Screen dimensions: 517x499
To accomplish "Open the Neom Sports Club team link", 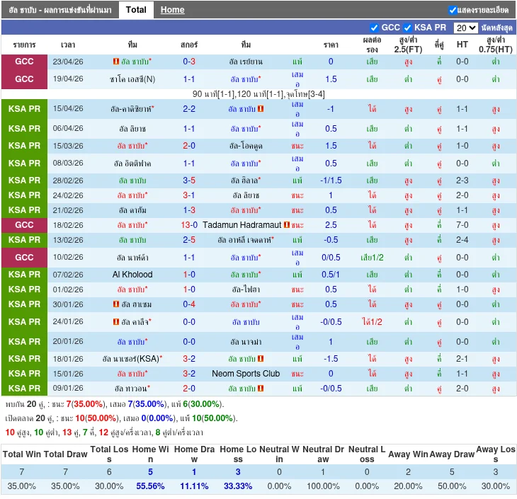I will tap(246, 374).
